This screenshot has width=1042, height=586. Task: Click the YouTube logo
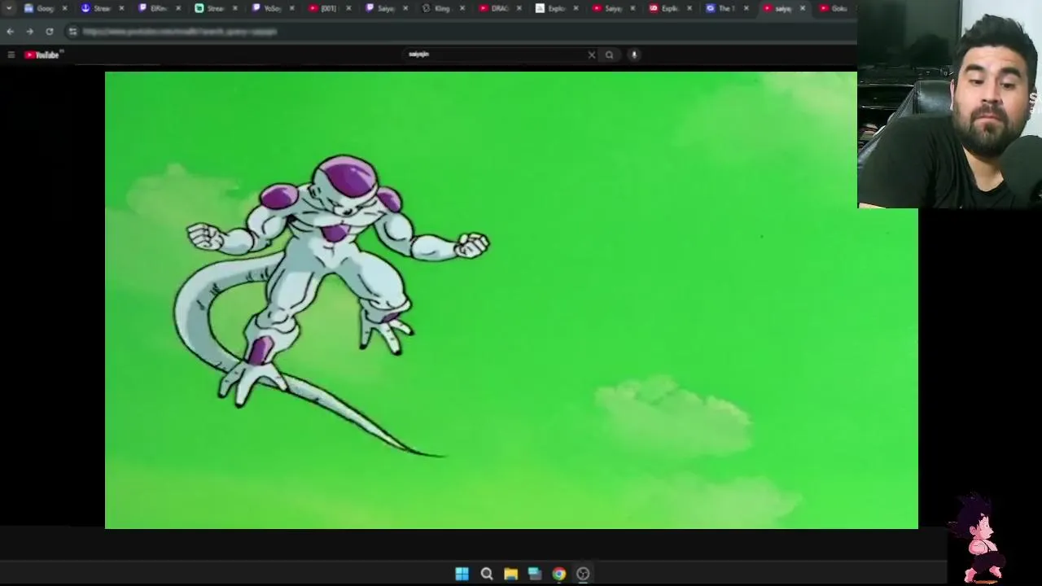tap(42, 55)
